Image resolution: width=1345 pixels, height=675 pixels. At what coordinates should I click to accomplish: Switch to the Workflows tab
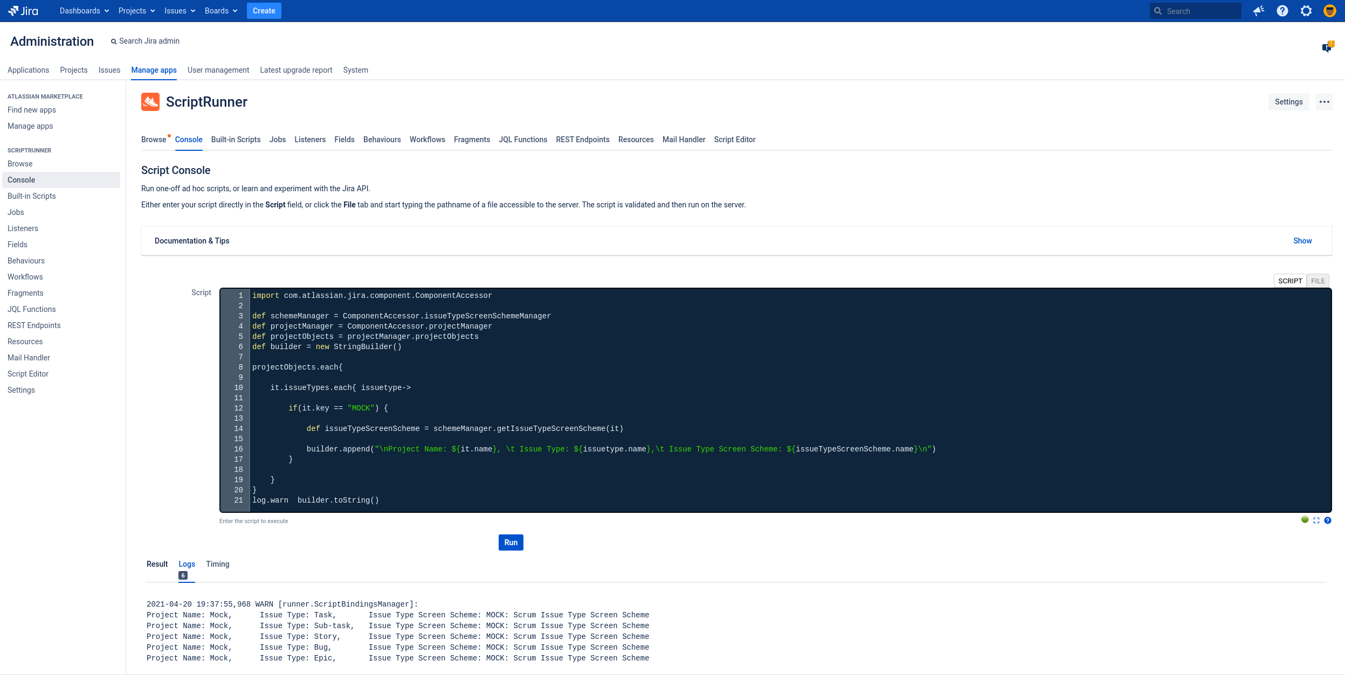(x=427, y=140)
